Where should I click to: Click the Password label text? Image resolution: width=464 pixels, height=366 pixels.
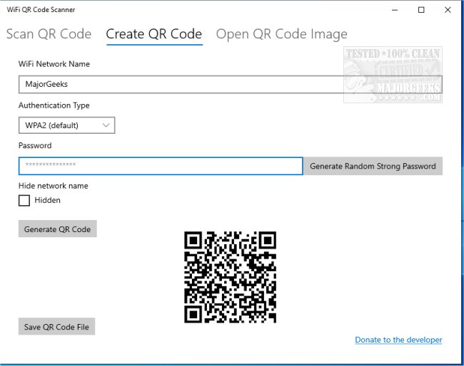pyautogui.click(x=35, y=145)
